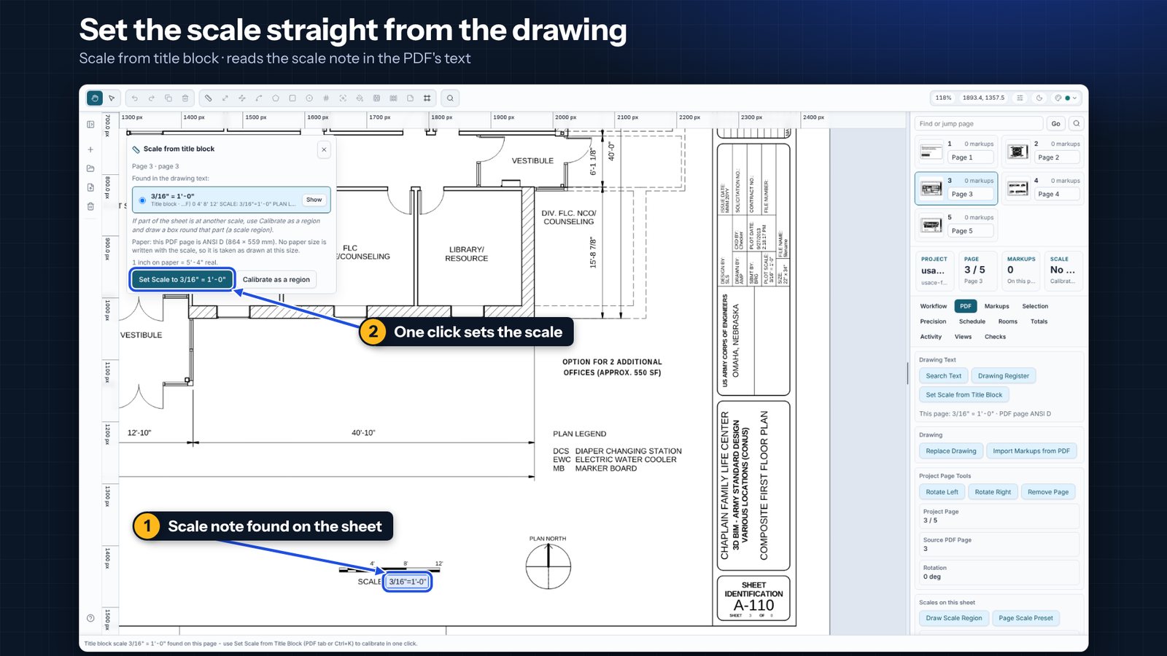The height and width of the screenshot is (656, 1167).
Task: Click Draw Scale Region button
Action: 953,618
